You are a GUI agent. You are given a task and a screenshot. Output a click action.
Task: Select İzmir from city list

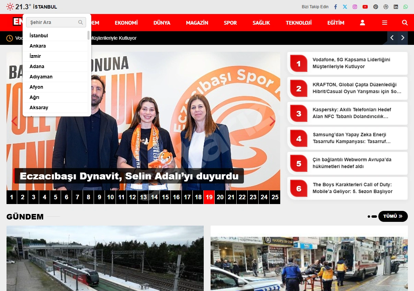[55, 56]
